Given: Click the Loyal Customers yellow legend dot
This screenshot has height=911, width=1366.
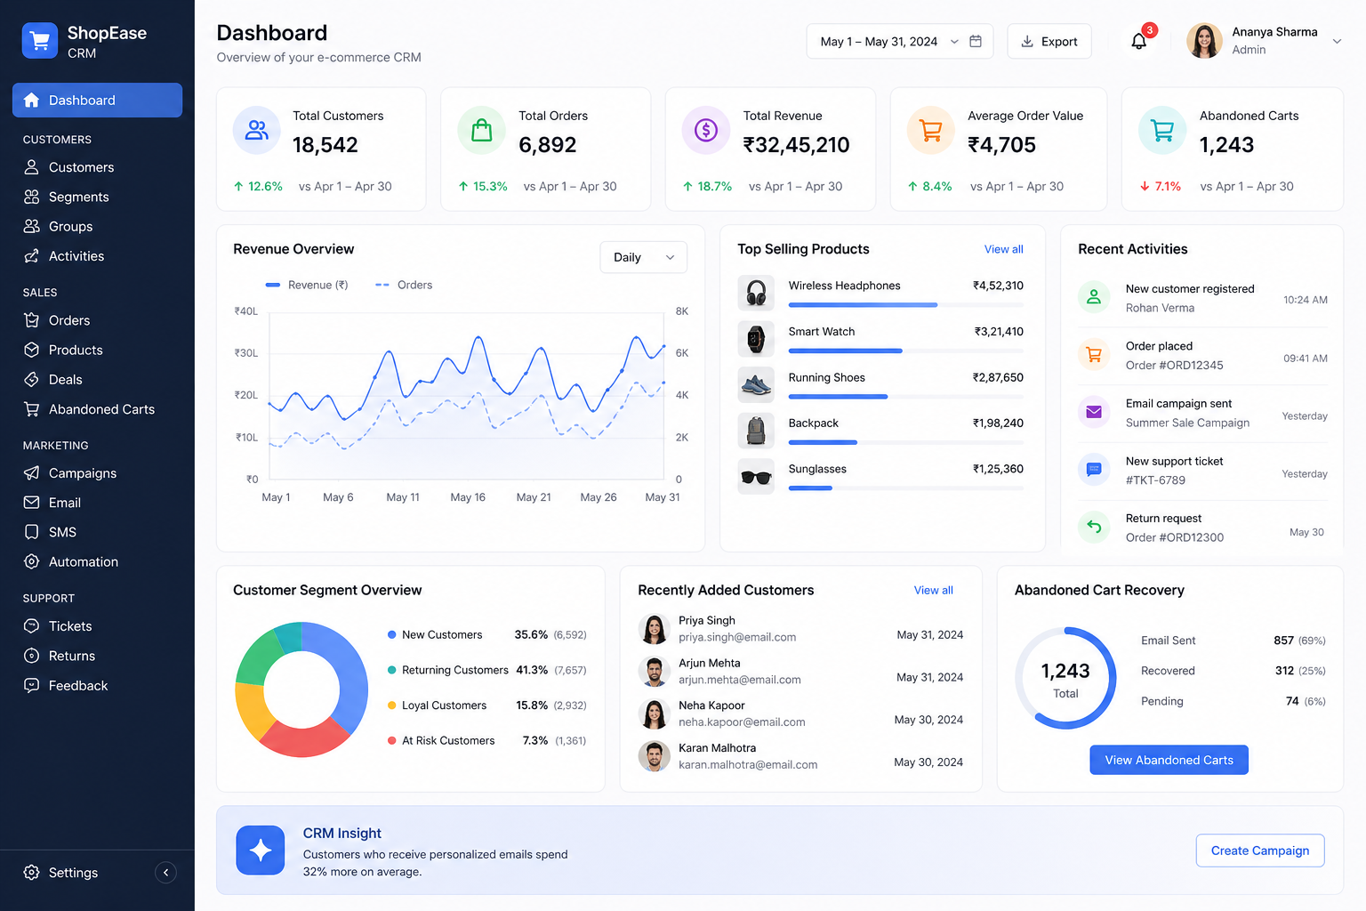Looking at the screenshot, I should point(391,705).
